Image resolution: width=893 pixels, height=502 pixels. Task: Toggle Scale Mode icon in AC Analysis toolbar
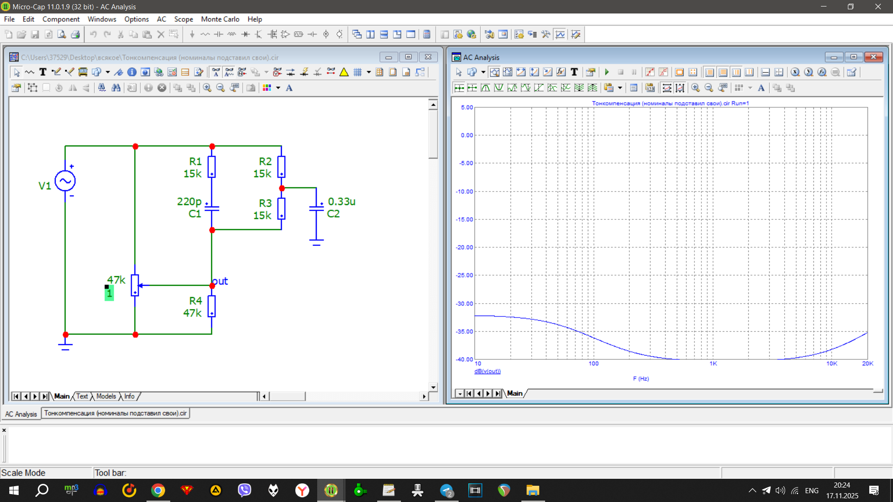point(494,72)
